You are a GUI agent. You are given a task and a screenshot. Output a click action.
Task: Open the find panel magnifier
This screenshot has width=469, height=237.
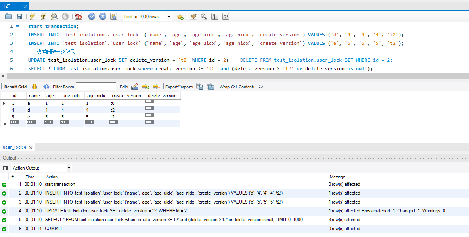(204, 17)
